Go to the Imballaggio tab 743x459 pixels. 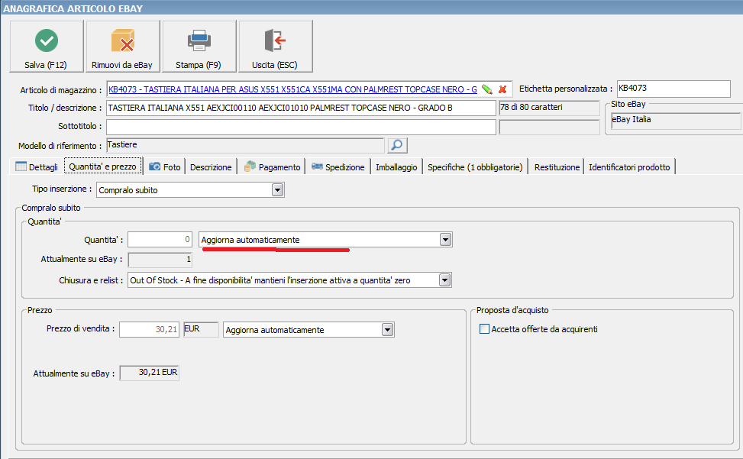coord(396,166)
